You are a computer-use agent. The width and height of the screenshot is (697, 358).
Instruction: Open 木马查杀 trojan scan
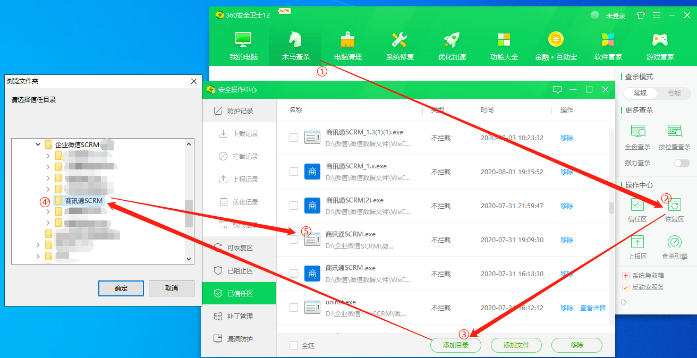[295, 46]
